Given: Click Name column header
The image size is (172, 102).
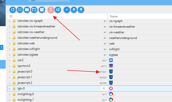Looking at the screenshot, I should point(114,16).
